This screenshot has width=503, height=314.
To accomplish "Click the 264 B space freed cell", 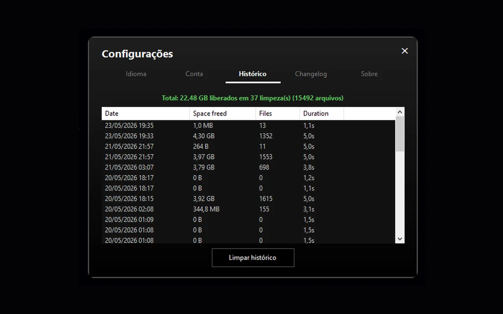I will click(201, 146).
